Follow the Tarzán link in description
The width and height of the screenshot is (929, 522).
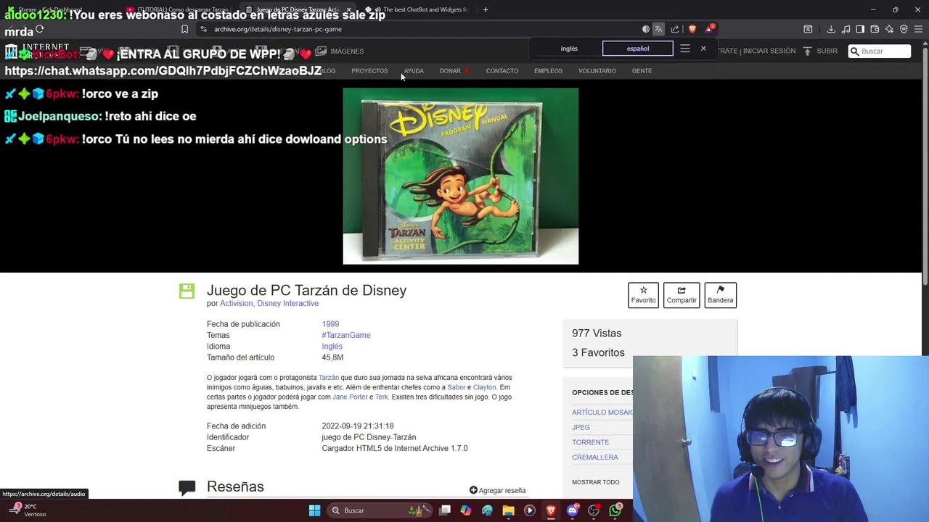click(329, 378)
